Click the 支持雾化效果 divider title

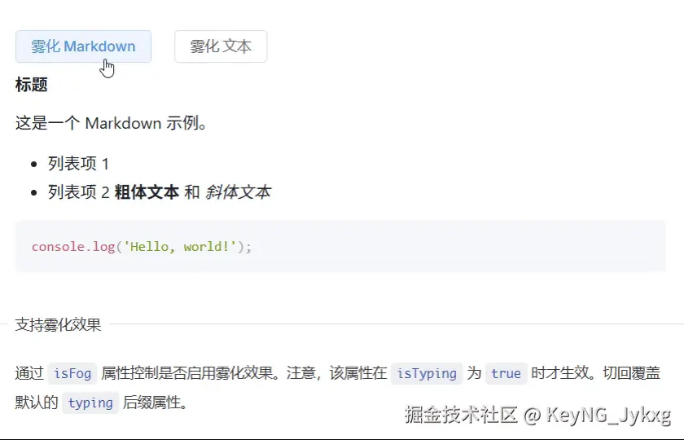pos(58,324)
